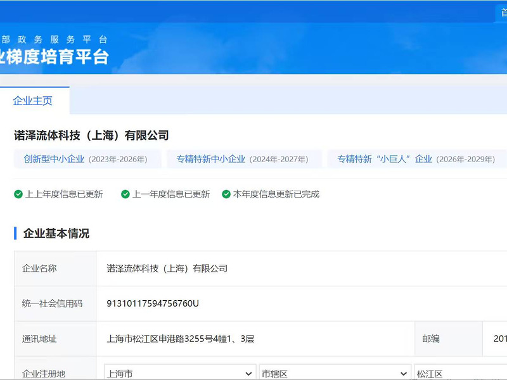Click the credit code 91310117594756760U
Viewport: 507px width, 380px height.
tap(153, 303)
